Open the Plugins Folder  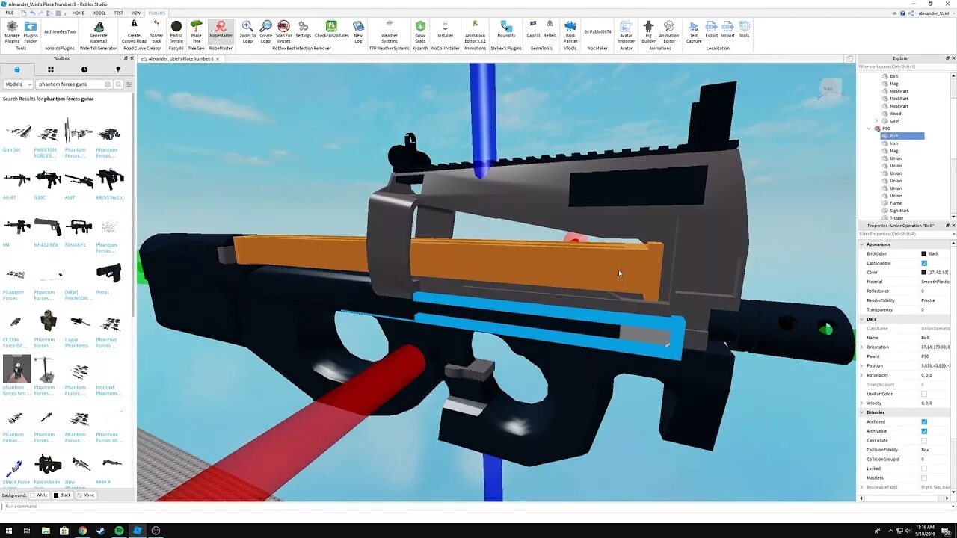[31, 31]
